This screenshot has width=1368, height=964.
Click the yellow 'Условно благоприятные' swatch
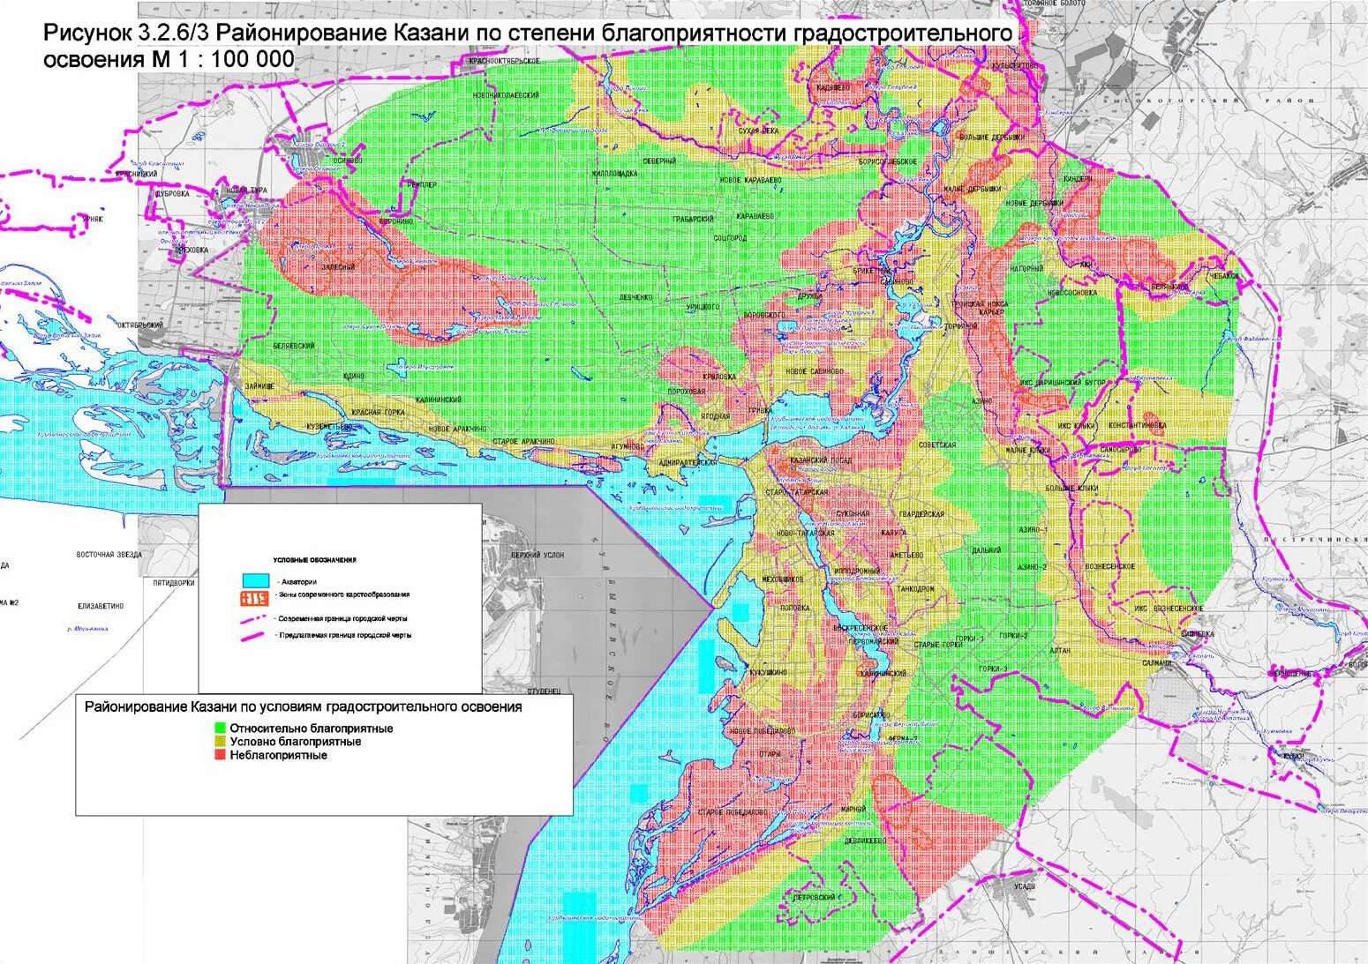221,742
